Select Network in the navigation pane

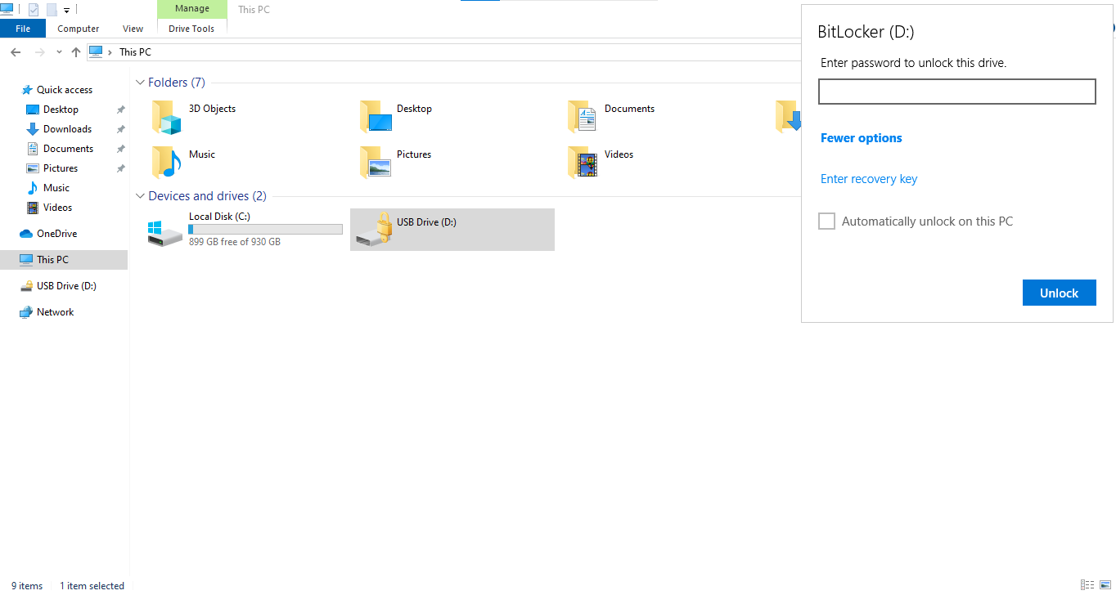(x=55, y=312)
